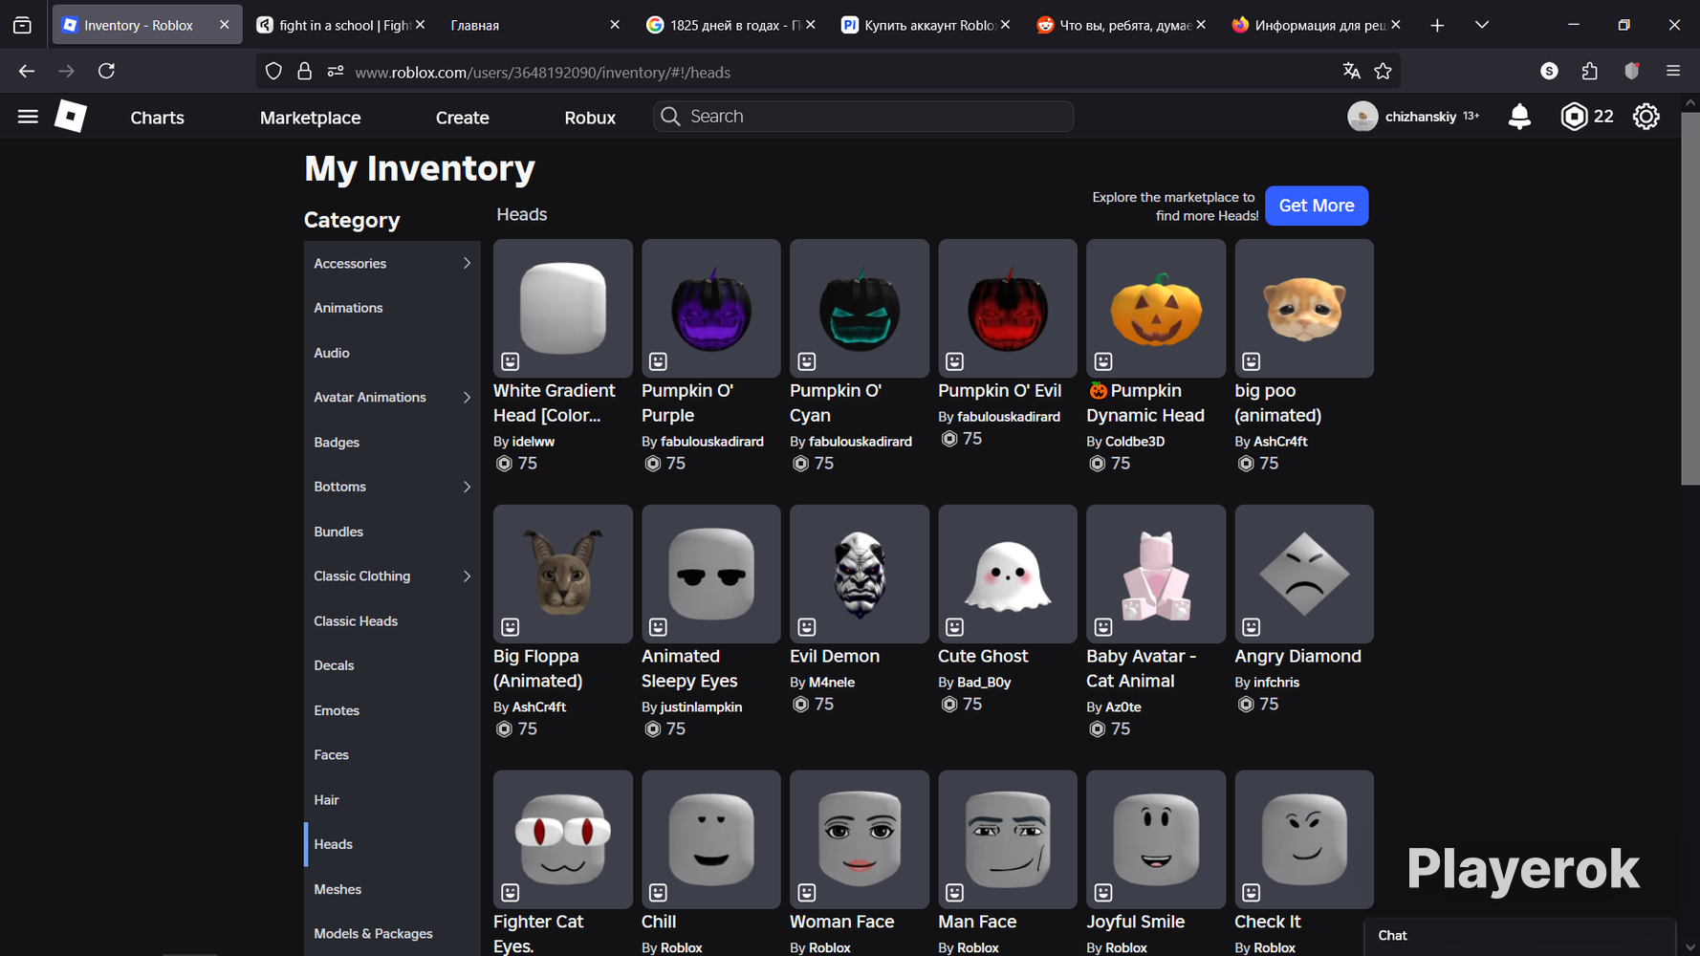Show the site connection lock info
The image size is (1700, 956).
pyautogui.click(x=304, y=71)
